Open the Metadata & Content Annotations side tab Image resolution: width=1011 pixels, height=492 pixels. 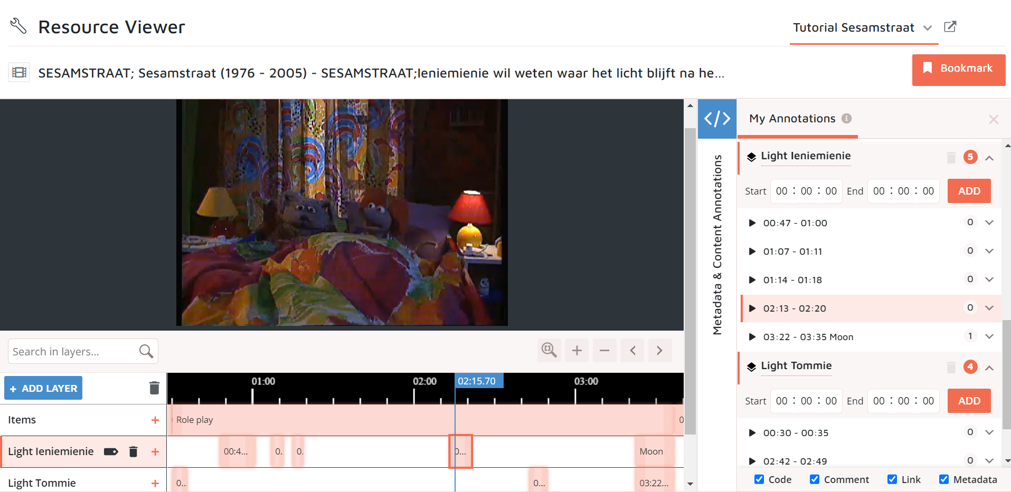(x=717, y=245)
